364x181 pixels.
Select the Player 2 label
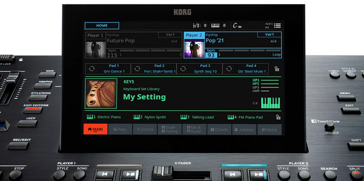click(x=194, y=35)
